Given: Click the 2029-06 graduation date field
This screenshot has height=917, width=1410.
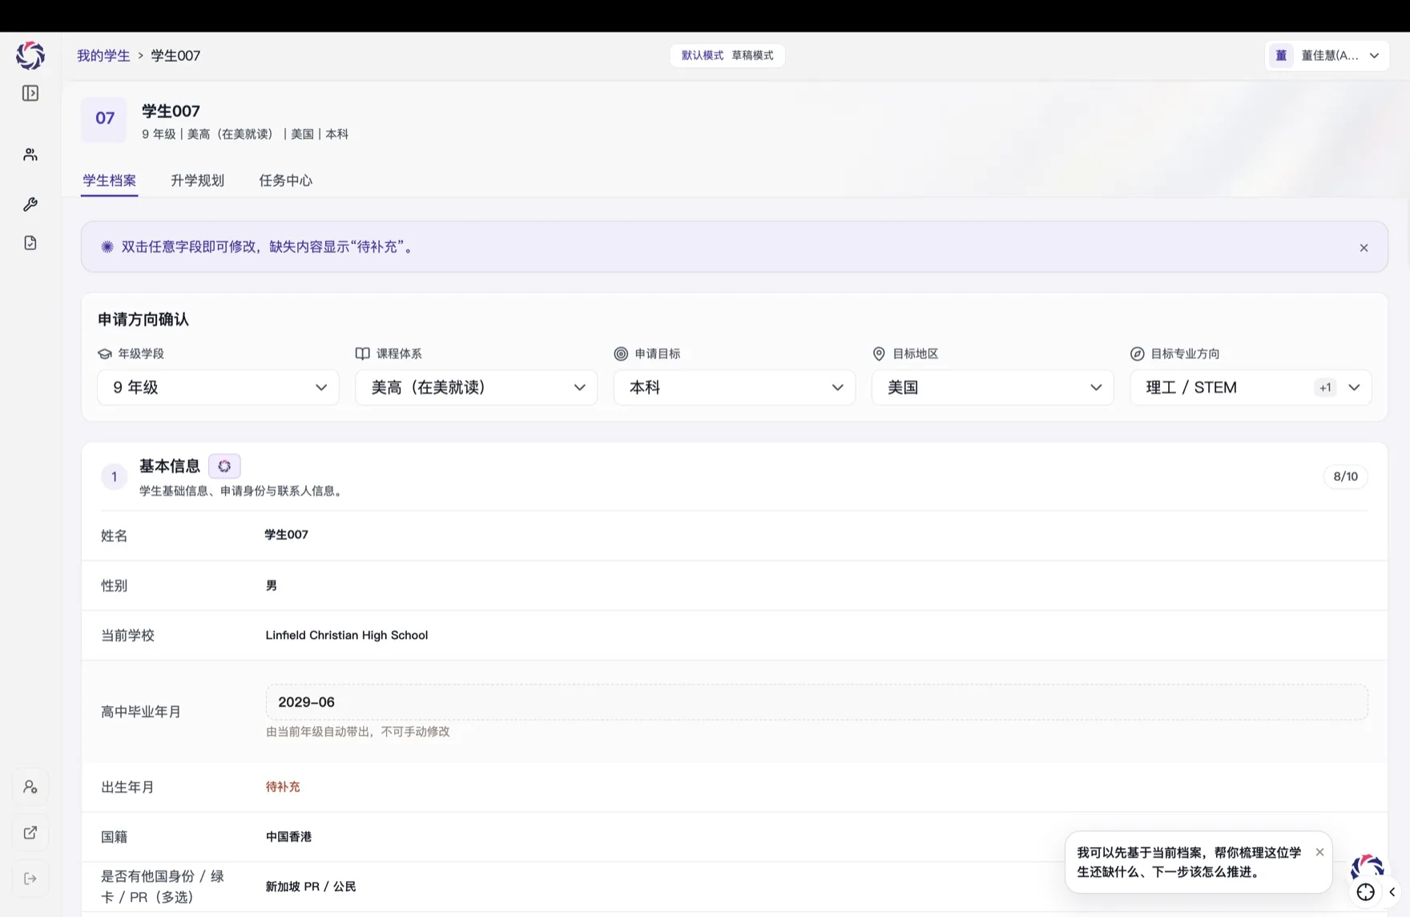Looking at the screenshot, I should pyautogui.click(x=816, y=702).
